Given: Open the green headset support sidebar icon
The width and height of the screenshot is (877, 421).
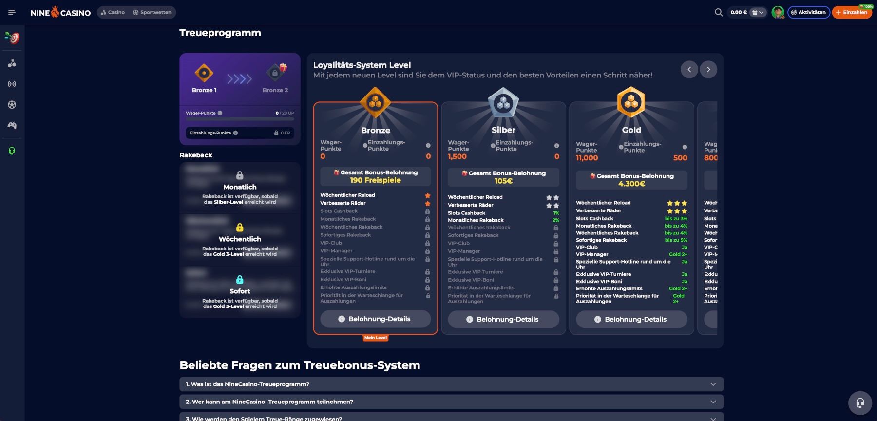Looking at the screenshot, I should click(12, 151).
